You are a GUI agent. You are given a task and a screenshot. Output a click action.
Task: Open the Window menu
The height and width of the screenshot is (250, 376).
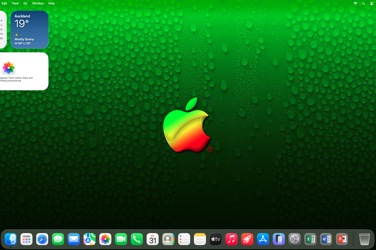[x=38, y=3]
